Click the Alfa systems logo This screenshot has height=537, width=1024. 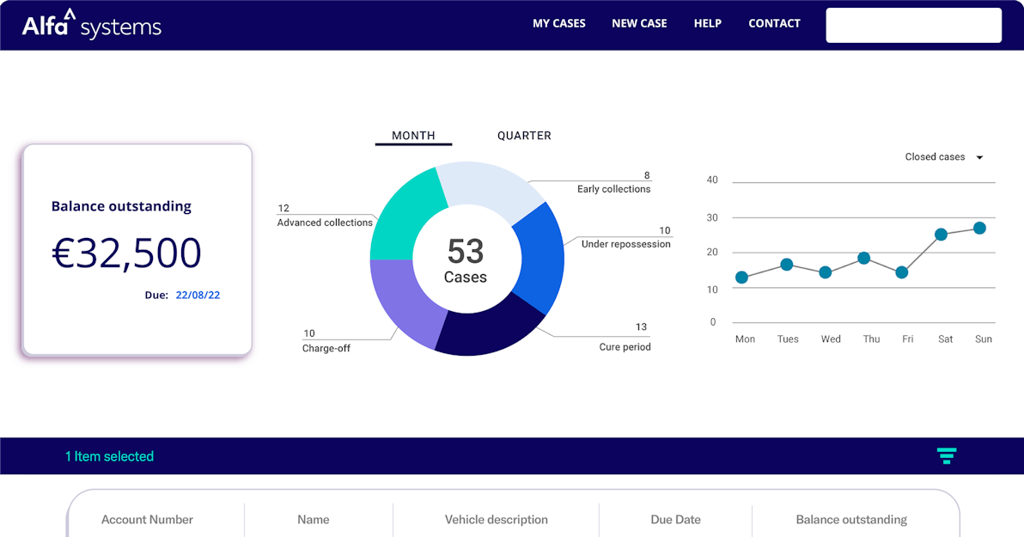click(91, 25)
